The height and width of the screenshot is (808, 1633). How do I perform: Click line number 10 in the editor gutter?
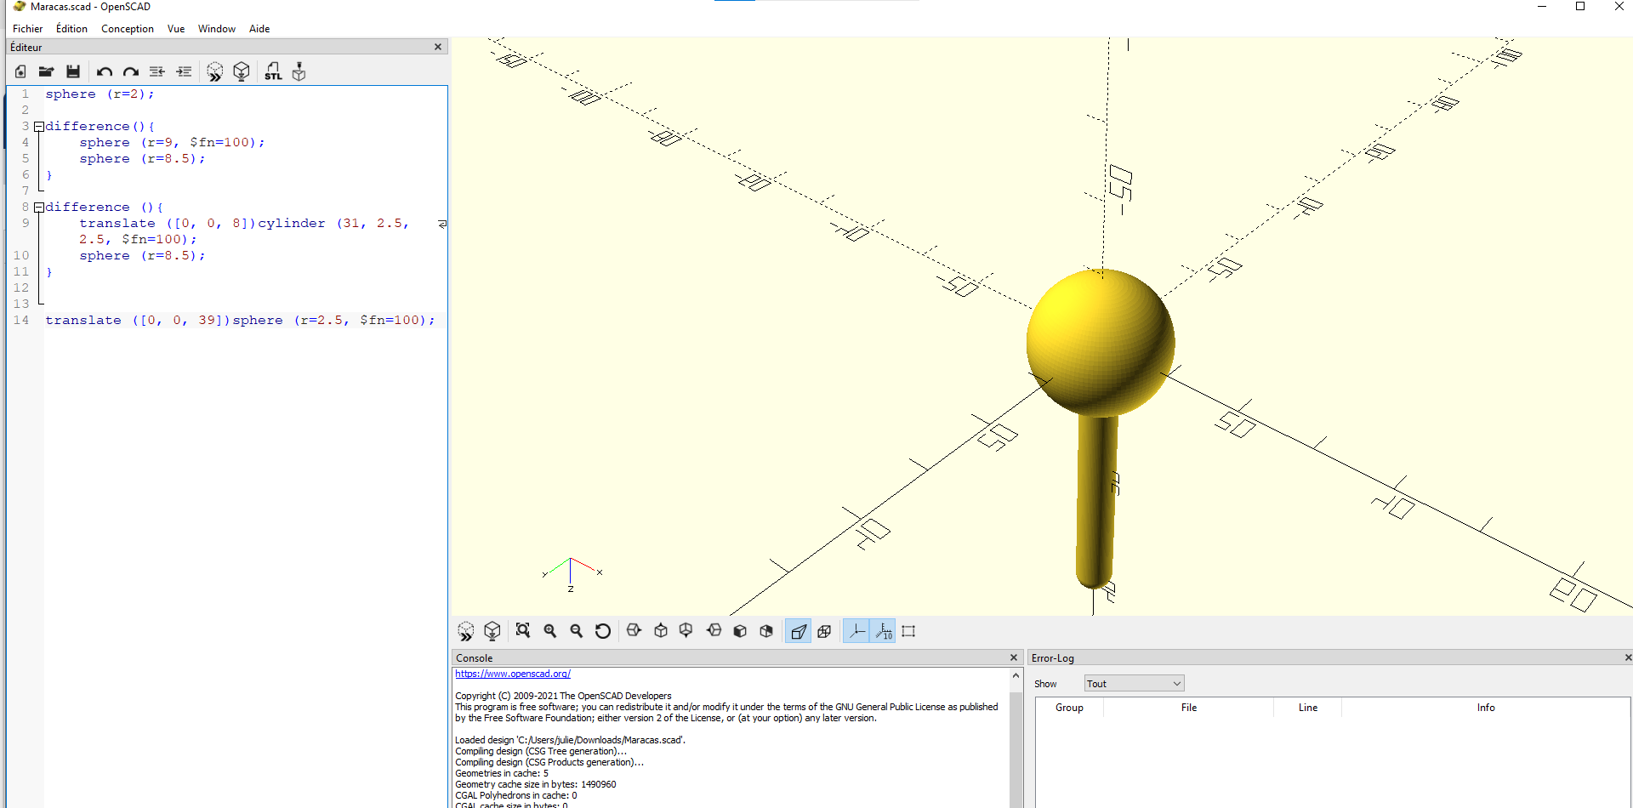point(21,256)
